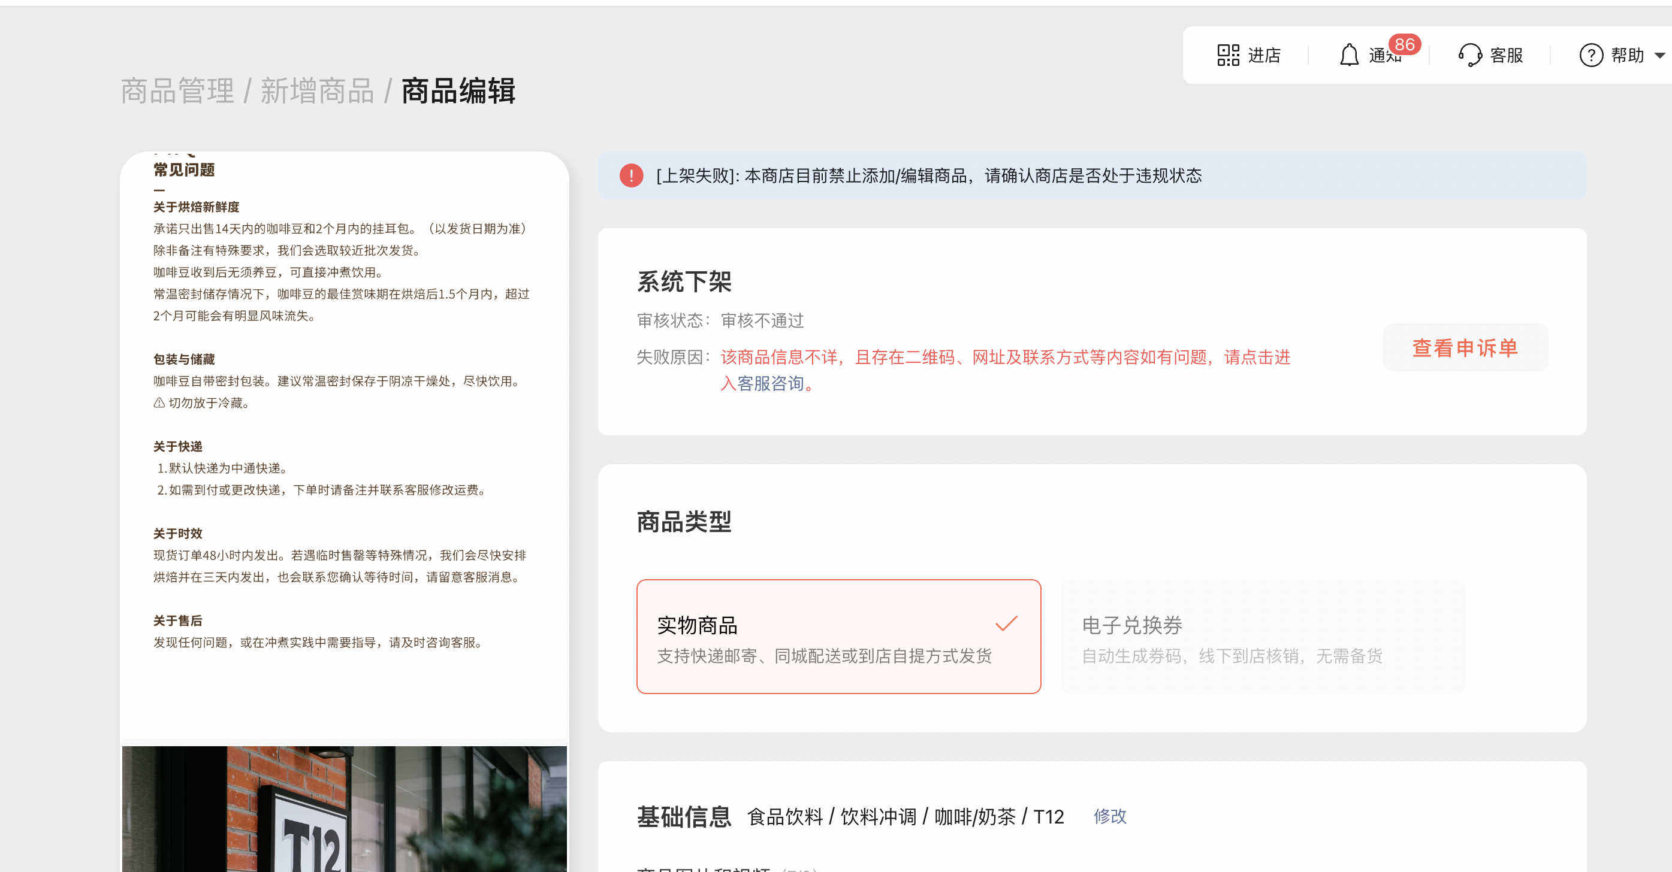Expand the 帮助 dropdown arrow
Viewport: 1672px width, 872px height.
[x=1659, y=56]
